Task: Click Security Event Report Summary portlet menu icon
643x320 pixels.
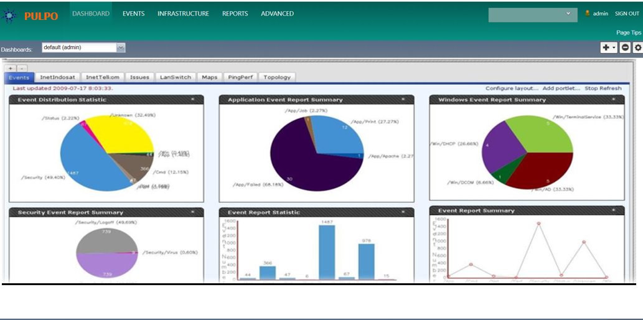Action: coord(192,212)
